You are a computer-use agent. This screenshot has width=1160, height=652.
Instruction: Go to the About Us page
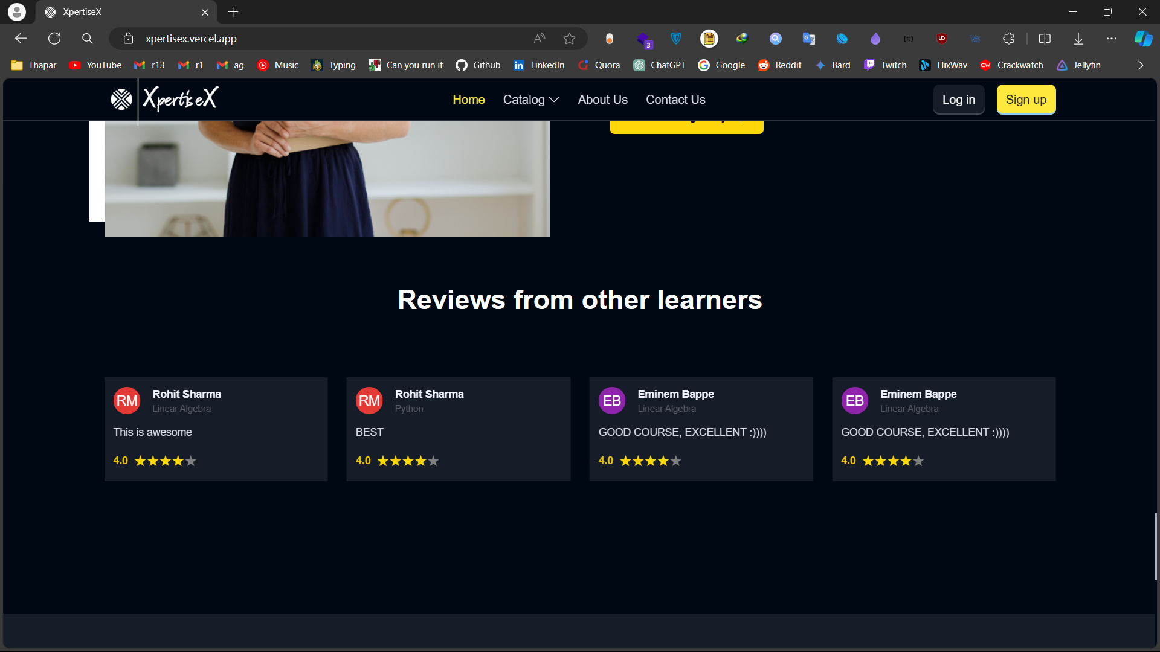click(602, 100)
